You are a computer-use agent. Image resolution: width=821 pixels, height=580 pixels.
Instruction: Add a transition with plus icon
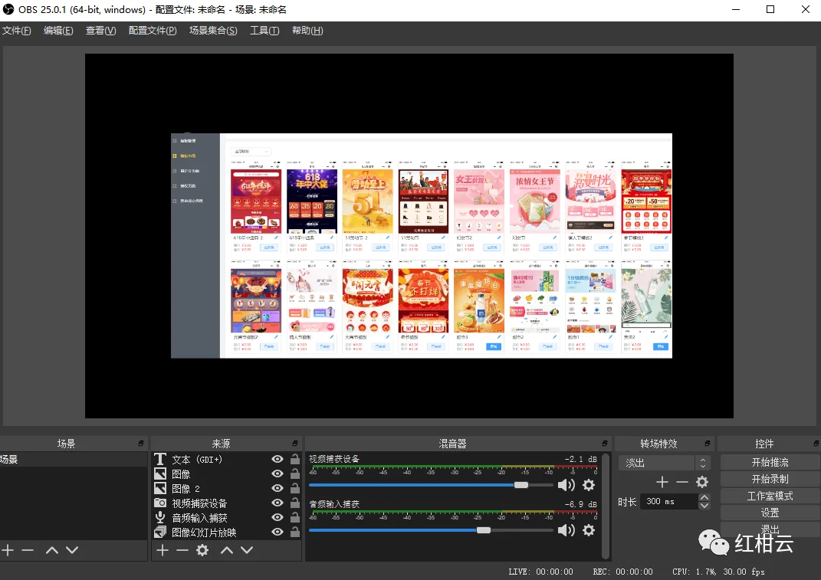[x=662, y=482]
